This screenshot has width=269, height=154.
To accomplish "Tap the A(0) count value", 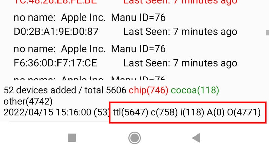I will pos(216,112).
